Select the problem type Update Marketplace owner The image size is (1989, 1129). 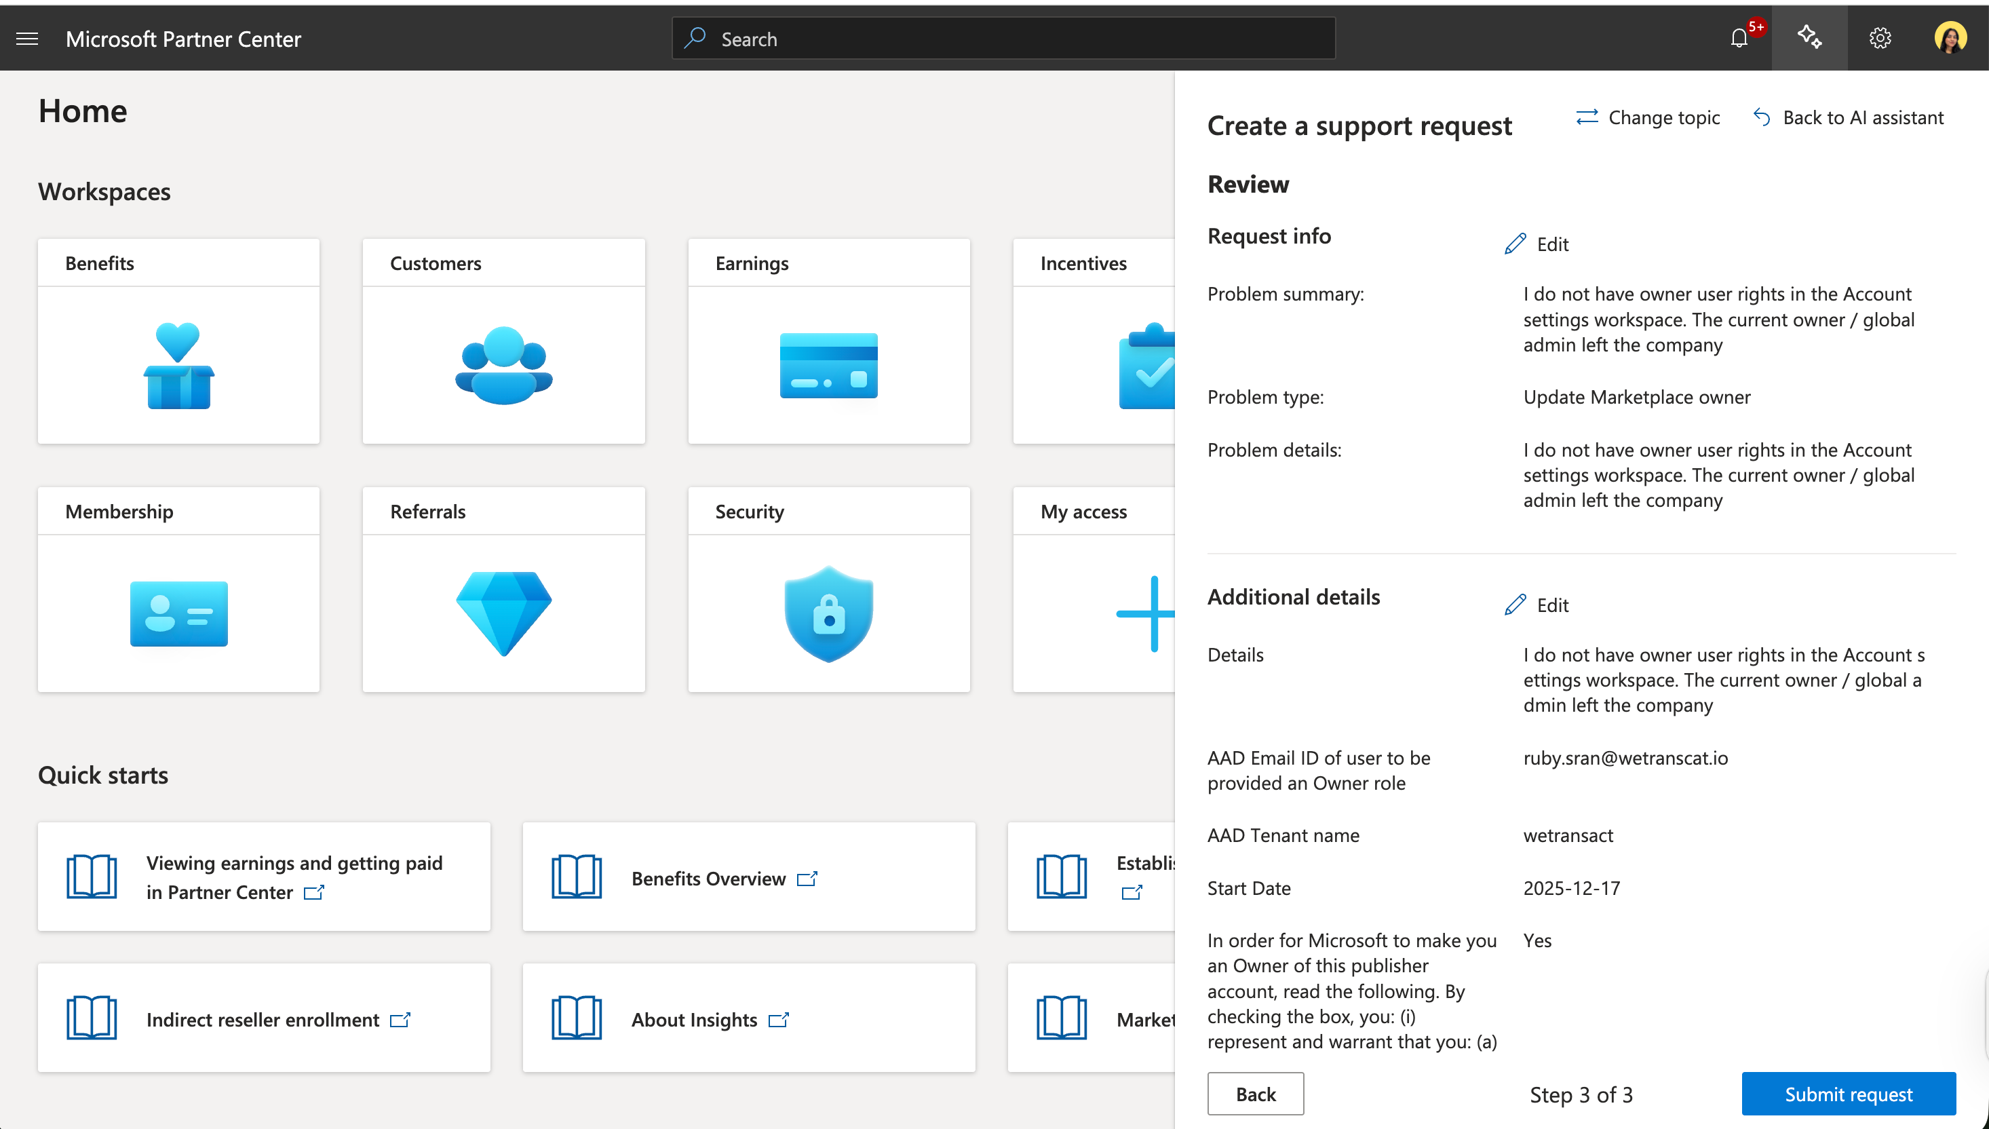coord(1636,397)
